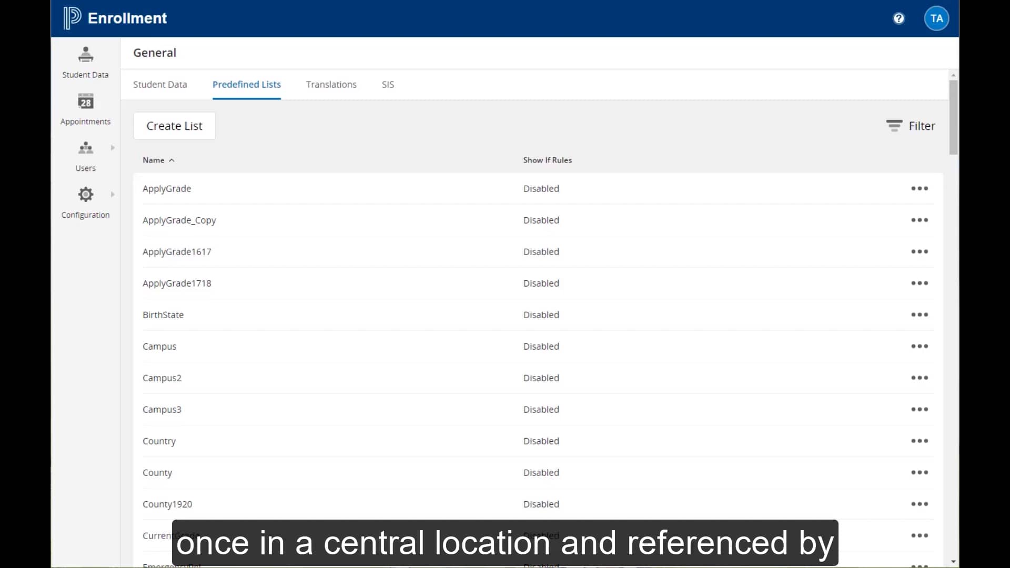Open the help question mark icon
The width and height of the screenshot is (1010, 568).
[899, 18]
